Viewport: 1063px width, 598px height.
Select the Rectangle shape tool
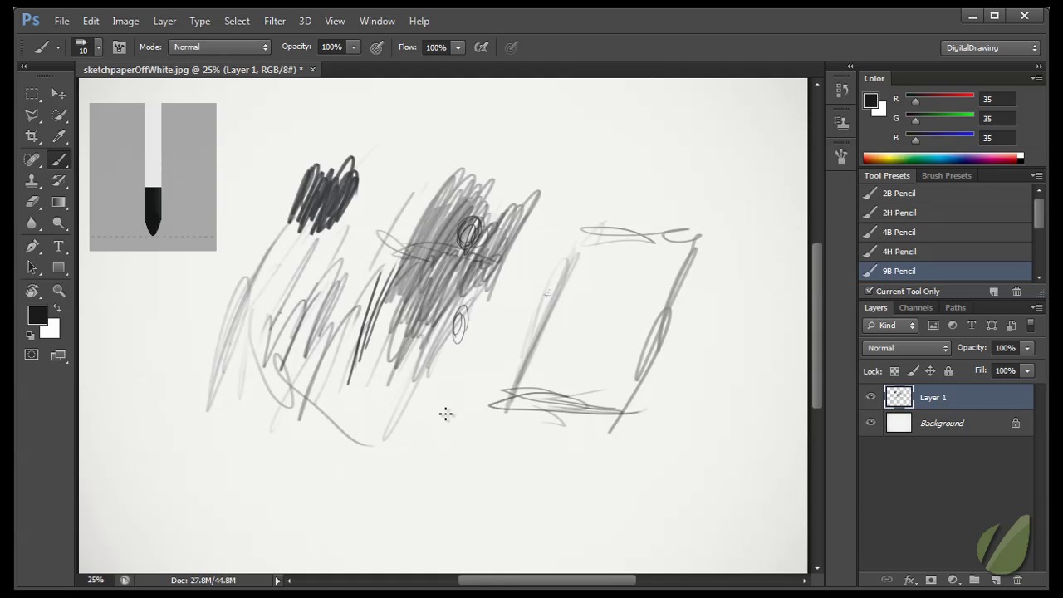(x=59, y=267)
